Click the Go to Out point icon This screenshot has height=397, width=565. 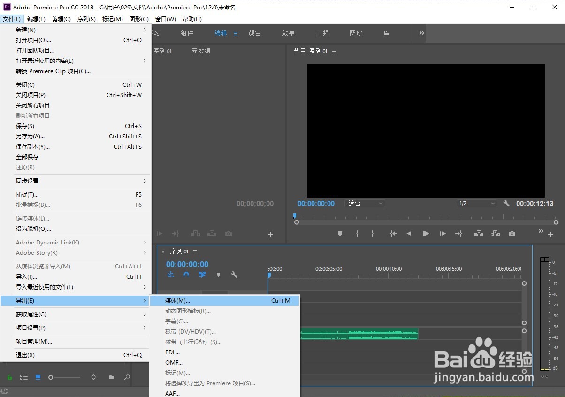coord(458,234)
